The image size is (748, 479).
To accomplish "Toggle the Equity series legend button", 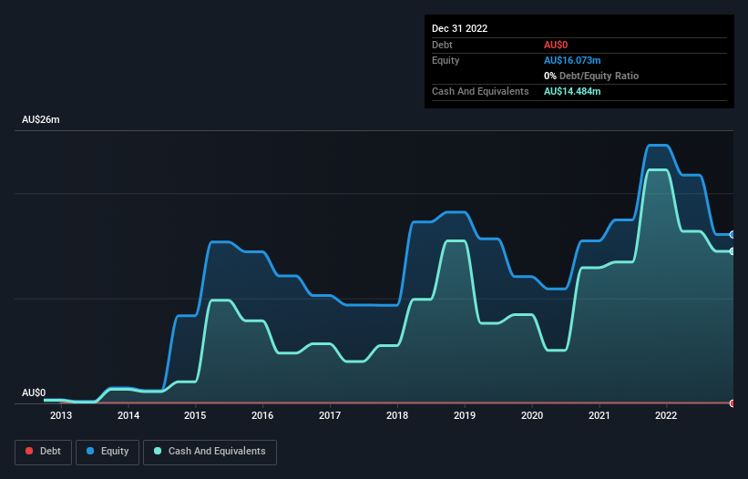I will [x=108, y=452].
